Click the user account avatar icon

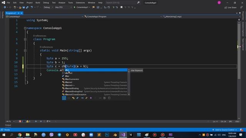point(219,3)
